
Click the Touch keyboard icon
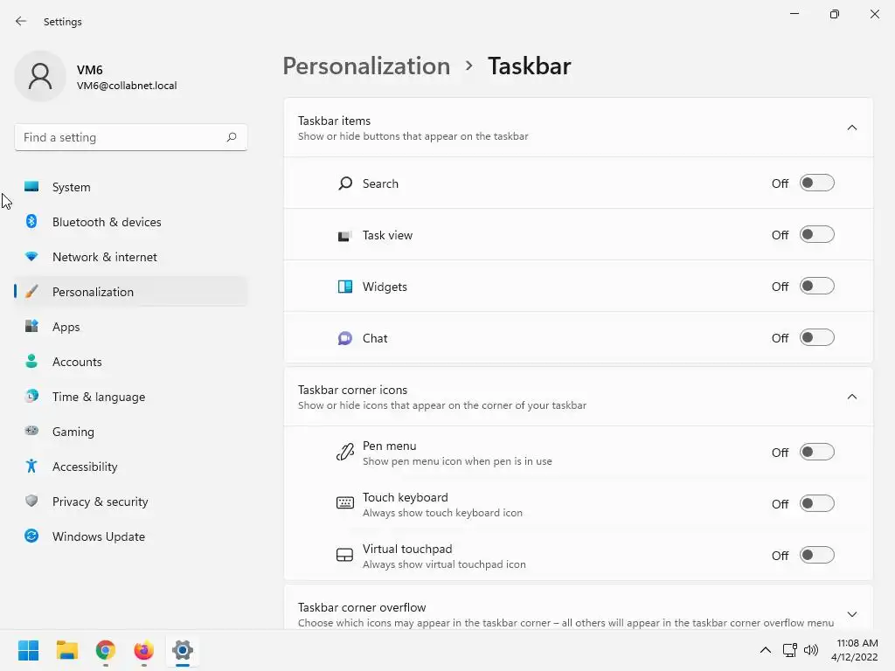tap(344, 503)
